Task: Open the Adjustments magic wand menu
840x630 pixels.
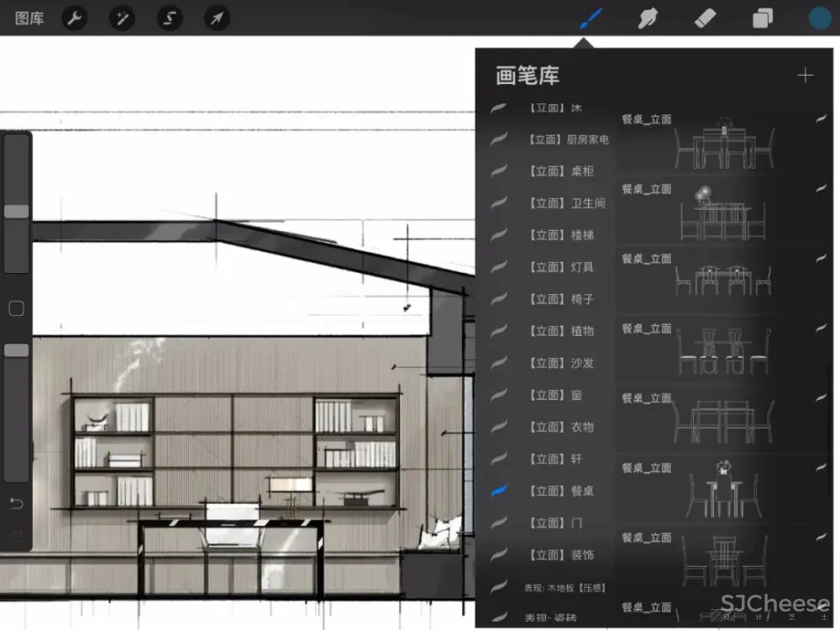Action: [123, 18]
